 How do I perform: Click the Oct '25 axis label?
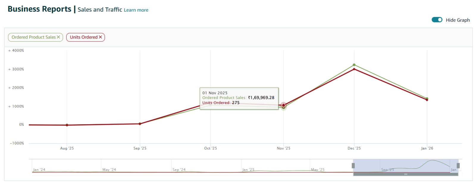point(211,148)
